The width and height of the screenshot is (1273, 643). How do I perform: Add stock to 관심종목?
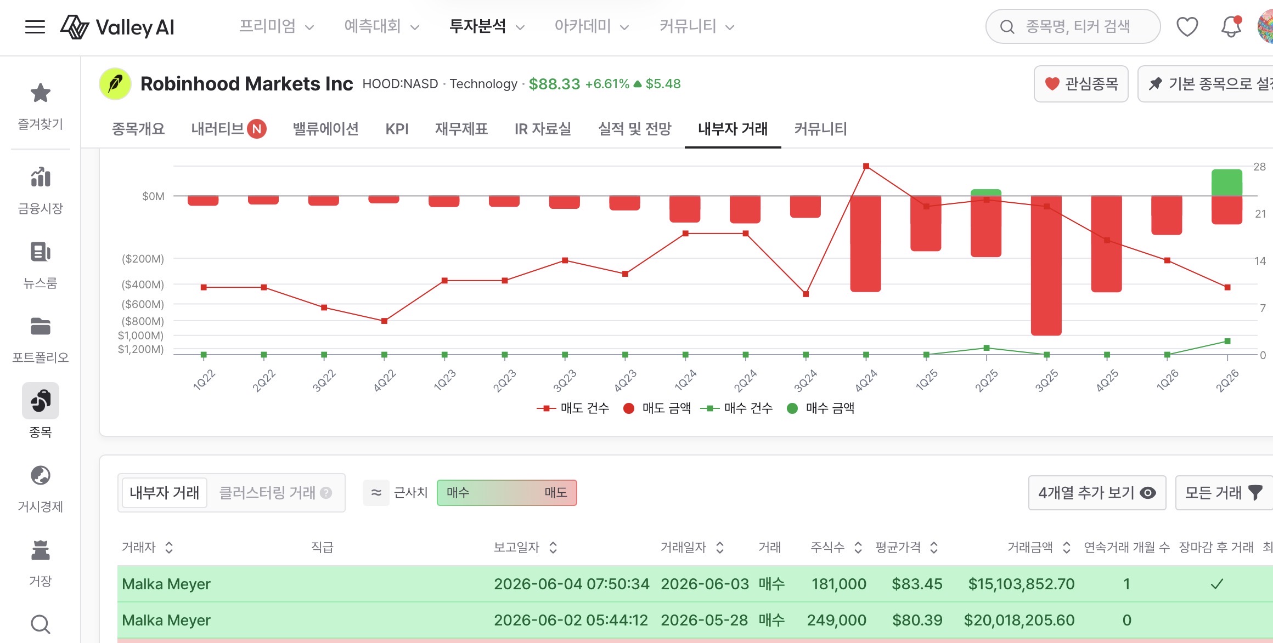point(1081,84)
